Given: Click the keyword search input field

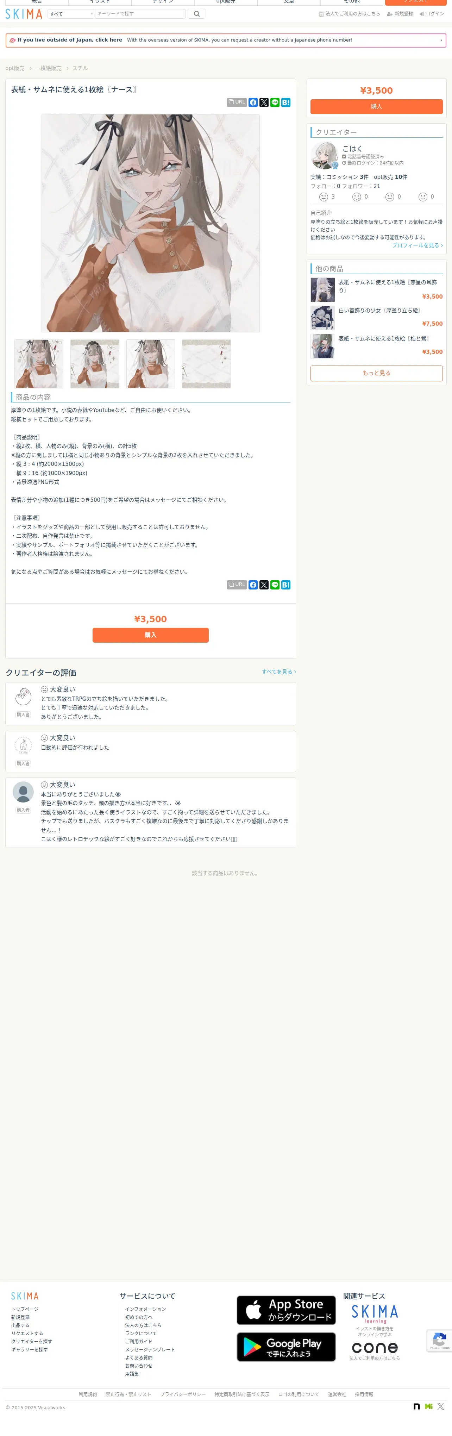Looking at the screenshot, I should [x=140, y=14].
